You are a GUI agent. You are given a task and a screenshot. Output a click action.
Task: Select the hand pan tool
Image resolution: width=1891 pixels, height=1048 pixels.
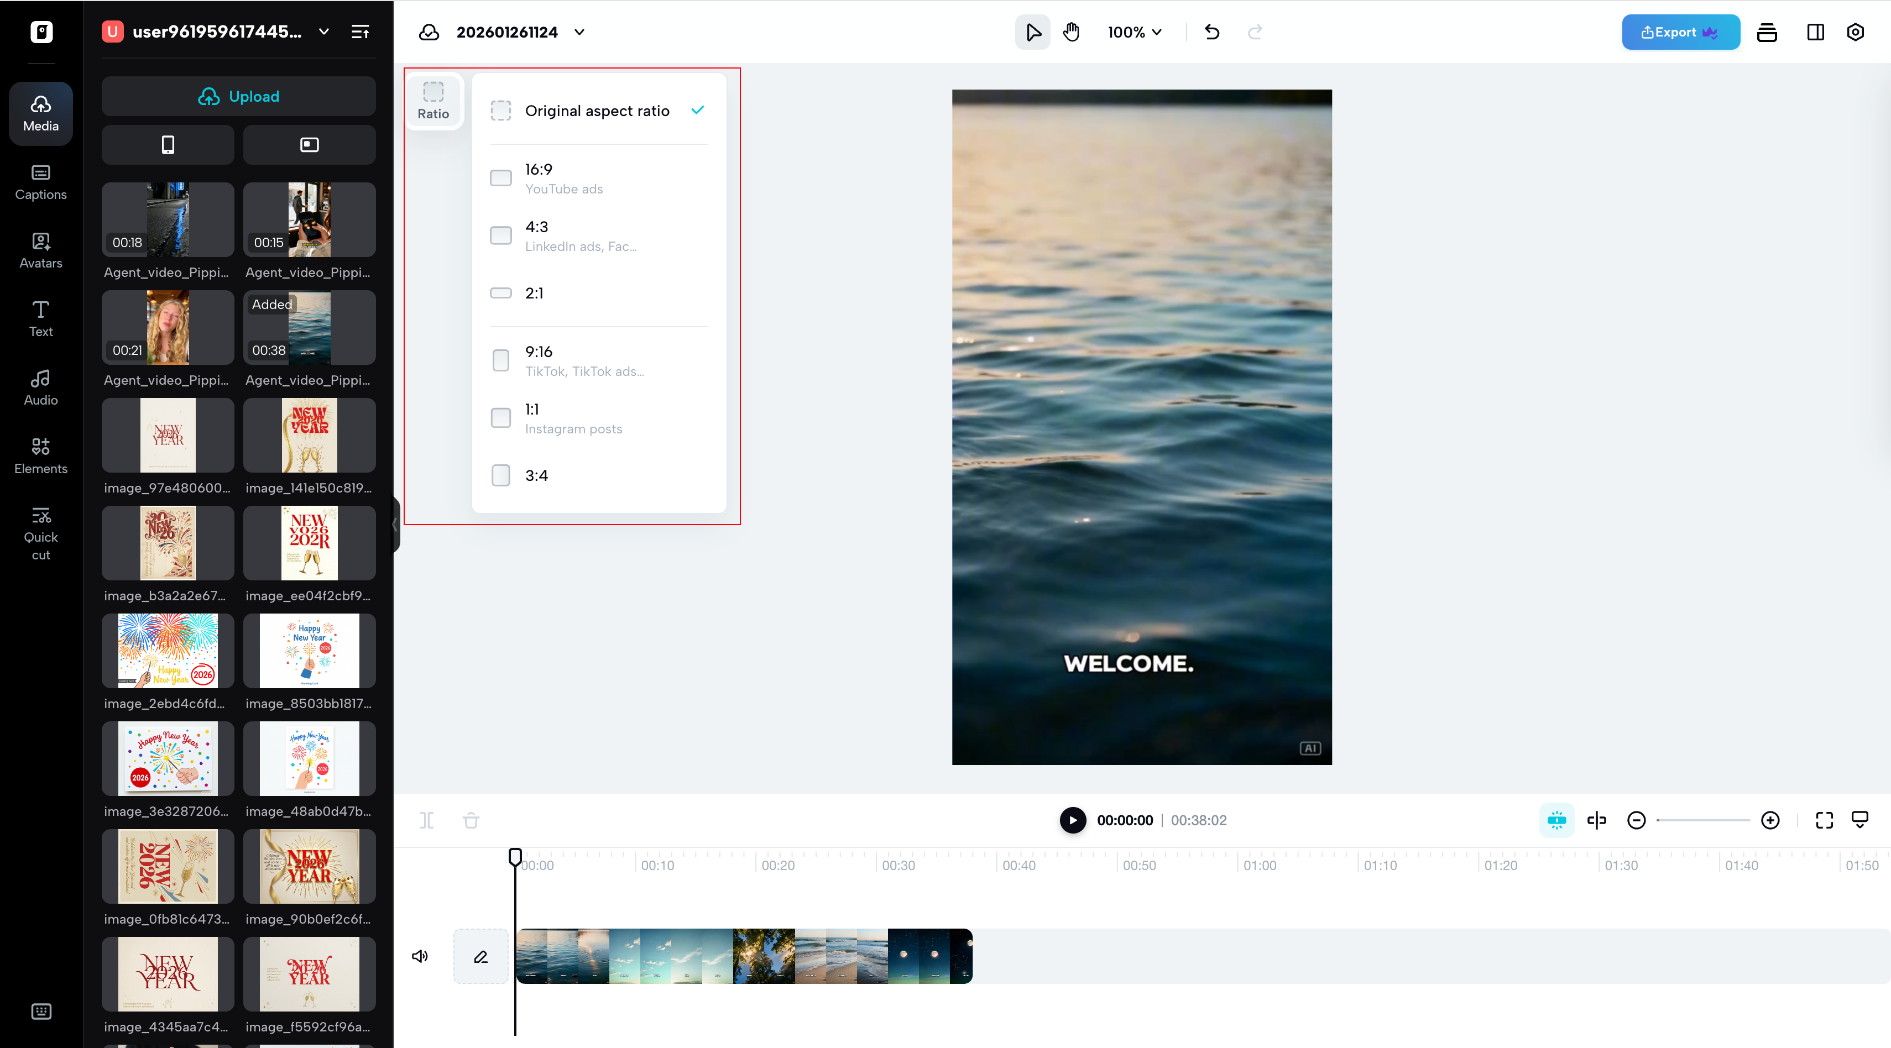coord(1071,32)
